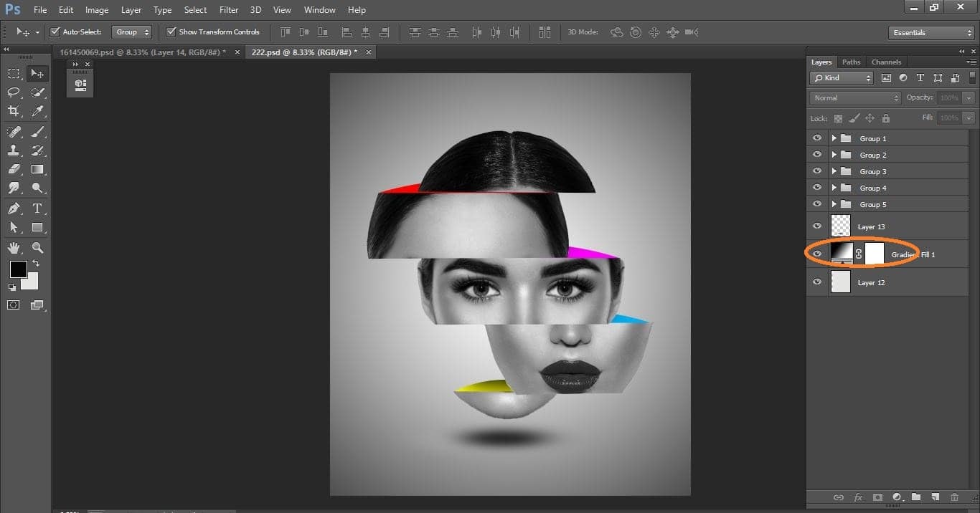Switch to the Channels tab

point(886,62)
